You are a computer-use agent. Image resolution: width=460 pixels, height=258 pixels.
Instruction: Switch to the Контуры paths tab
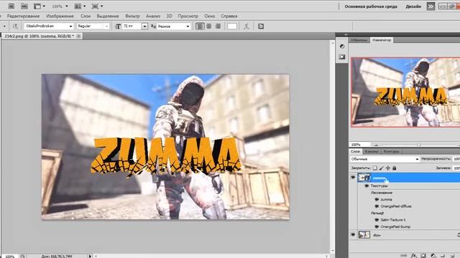pos(391,151)
